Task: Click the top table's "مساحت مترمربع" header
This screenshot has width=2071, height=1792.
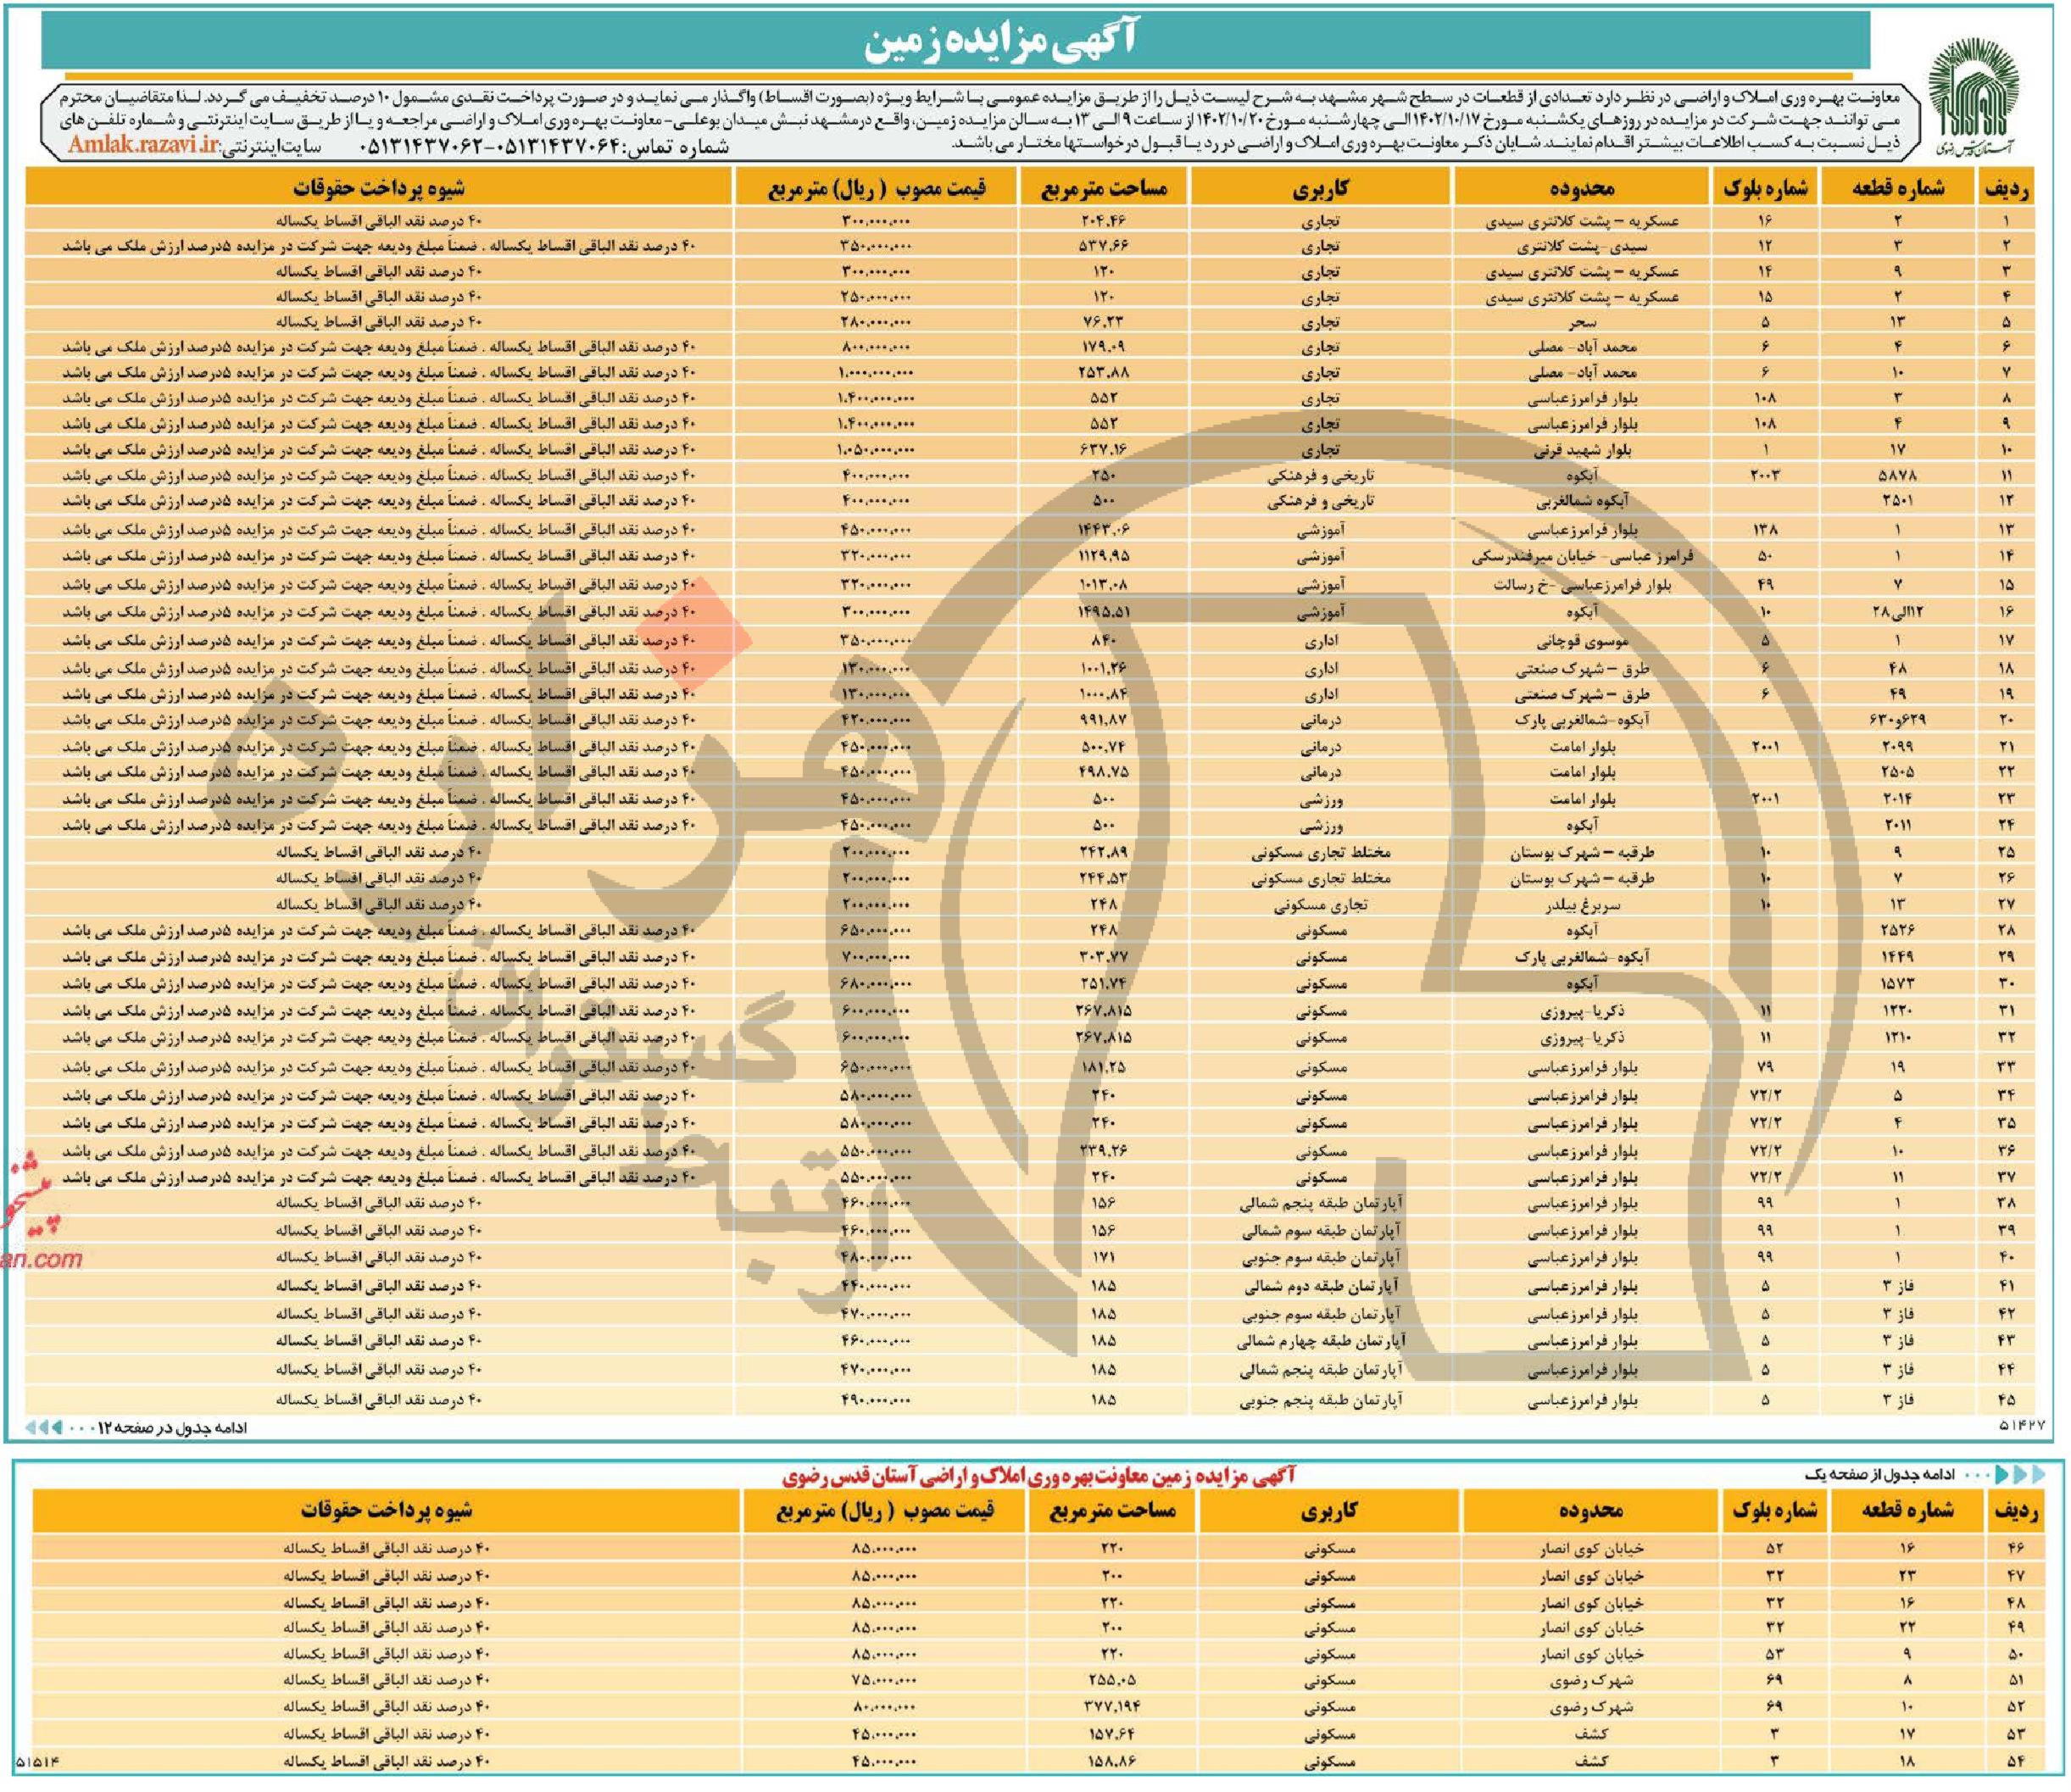Action: click(1103, 188)
